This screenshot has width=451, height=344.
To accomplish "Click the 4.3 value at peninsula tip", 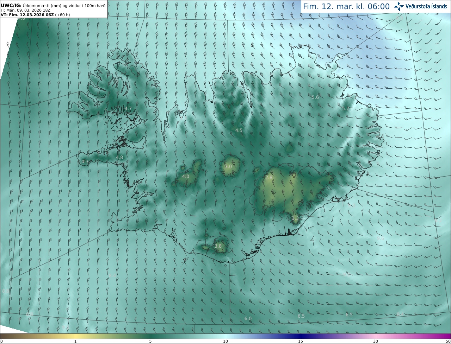I will (x=85, y=161).
